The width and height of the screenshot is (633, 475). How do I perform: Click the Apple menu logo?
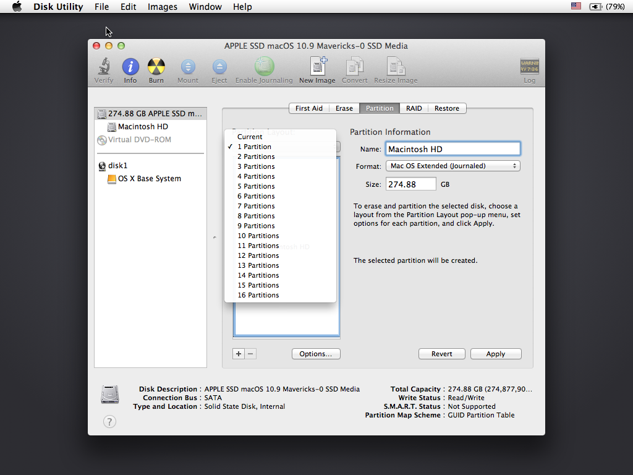click(17, 6)
